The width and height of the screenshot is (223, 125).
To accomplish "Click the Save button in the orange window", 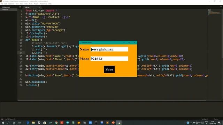I will pyautogui.click(x=109, y=69).
